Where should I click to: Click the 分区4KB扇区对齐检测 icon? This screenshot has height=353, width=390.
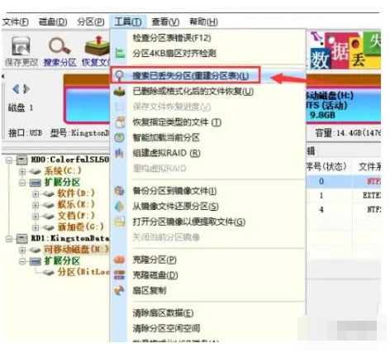(x=120, y=53)
